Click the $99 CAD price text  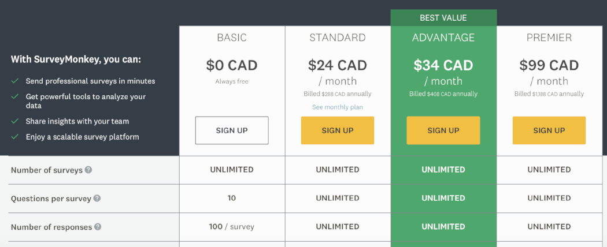(549, 65)
